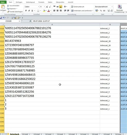Toggle italic K formatting
Image resolution: width=127 pixels, height=135 pixels.
[x=29, y=11]
